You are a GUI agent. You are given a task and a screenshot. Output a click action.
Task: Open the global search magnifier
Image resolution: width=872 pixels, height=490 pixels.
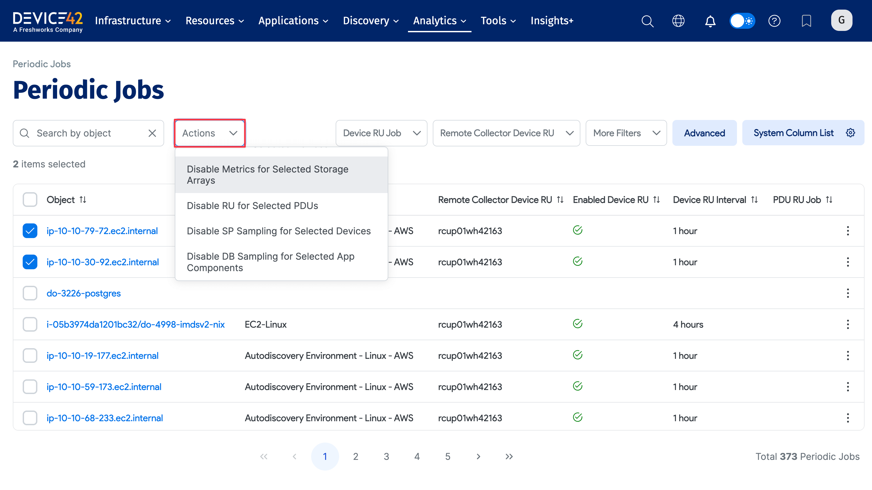[x=647, y=21]
